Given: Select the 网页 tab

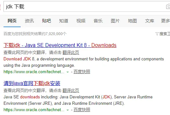Looking at the screenshot, I should pyautogui.click(x=12, y=21).
